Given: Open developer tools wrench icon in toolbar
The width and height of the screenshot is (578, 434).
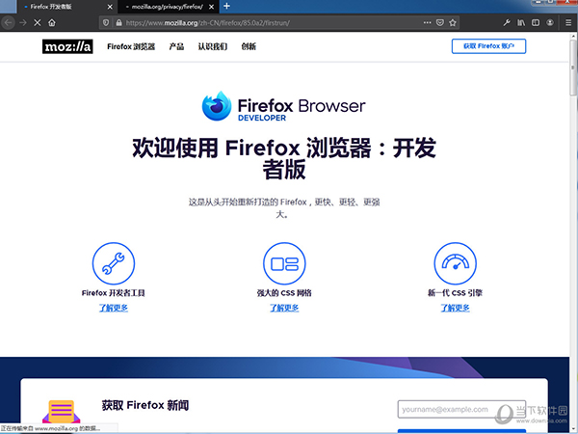Looking at the screenshot, I should pos(507,22).
